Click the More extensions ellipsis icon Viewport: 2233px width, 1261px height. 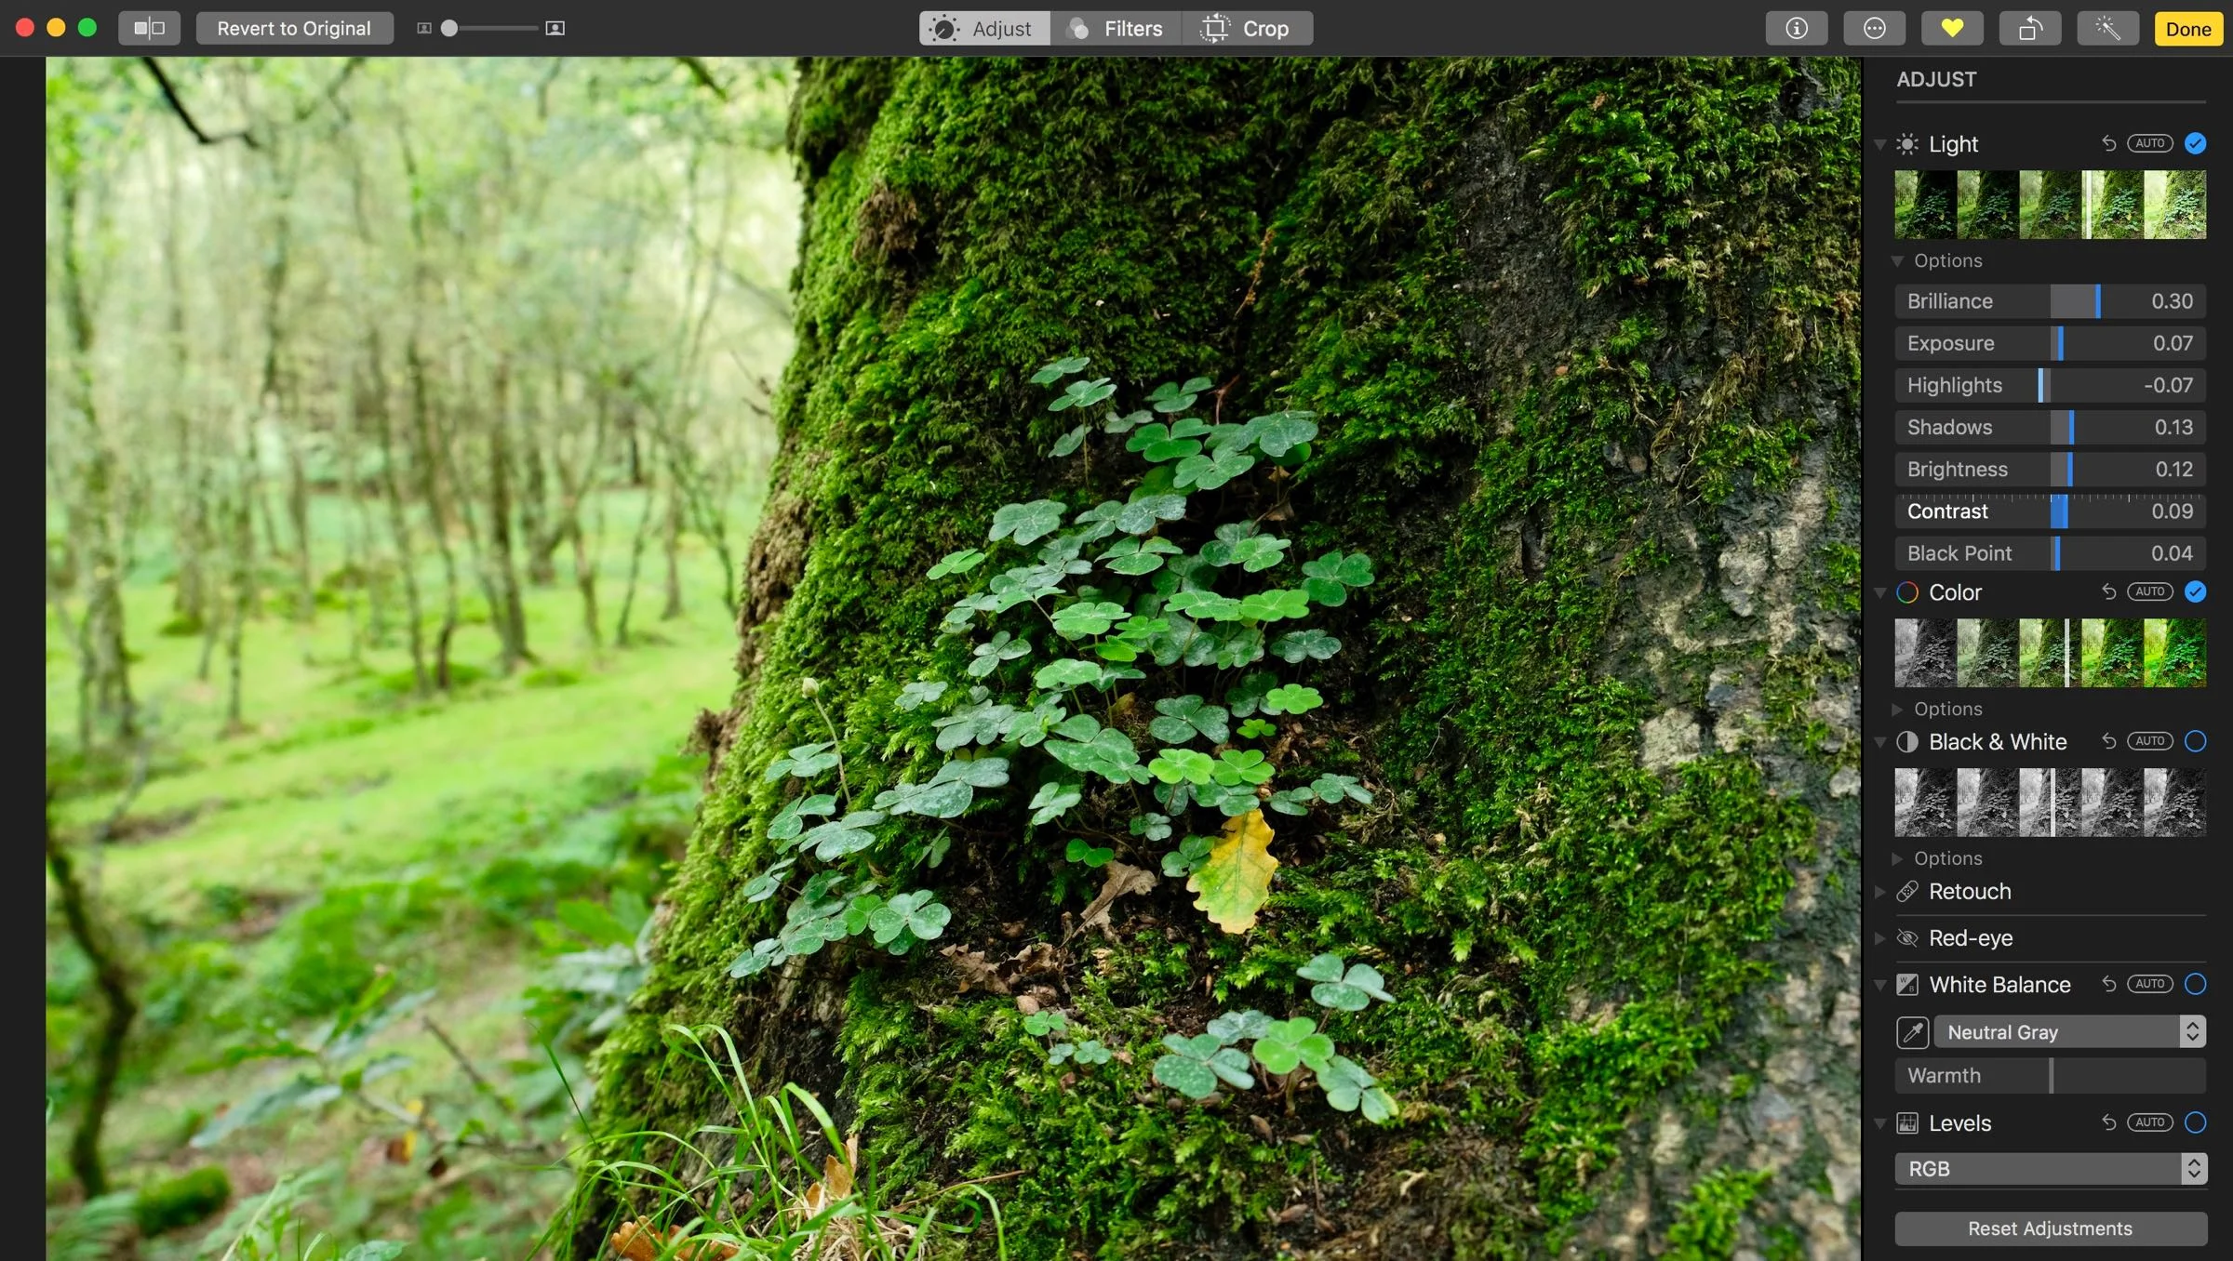pyautogui.click(x=1874, y=28)
